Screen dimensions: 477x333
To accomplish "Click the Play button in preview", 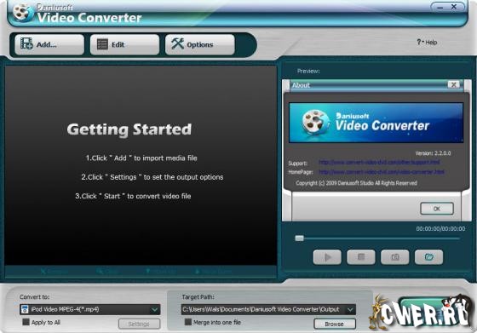I will (x=327, y=257).
